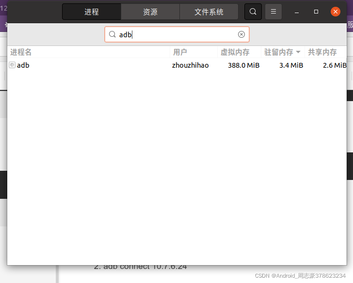Select the adb process icon
Screen dimensions: 353x283
12,65
